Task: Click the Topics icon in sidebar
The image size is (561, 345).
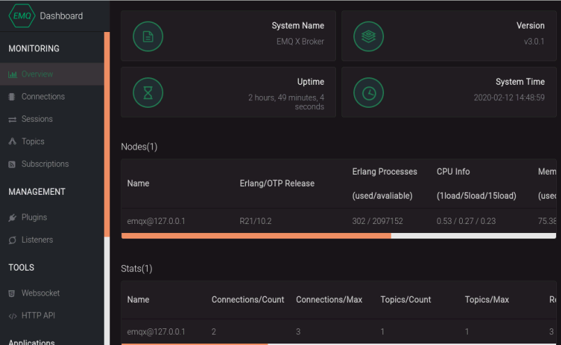Action: tap(12, 142)
